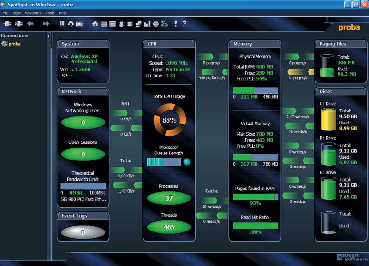Click the Memory panel header
The height and width of the screenshot is (266, 369).
point(255,44)
